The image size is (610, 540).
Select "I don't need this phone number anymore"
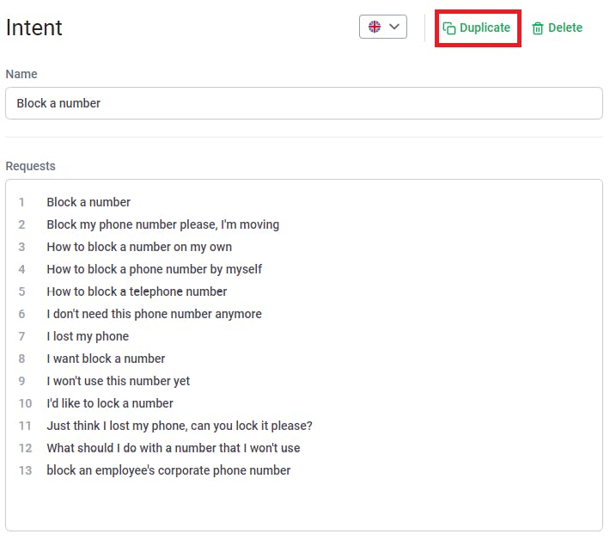click(x=154, y=314)
